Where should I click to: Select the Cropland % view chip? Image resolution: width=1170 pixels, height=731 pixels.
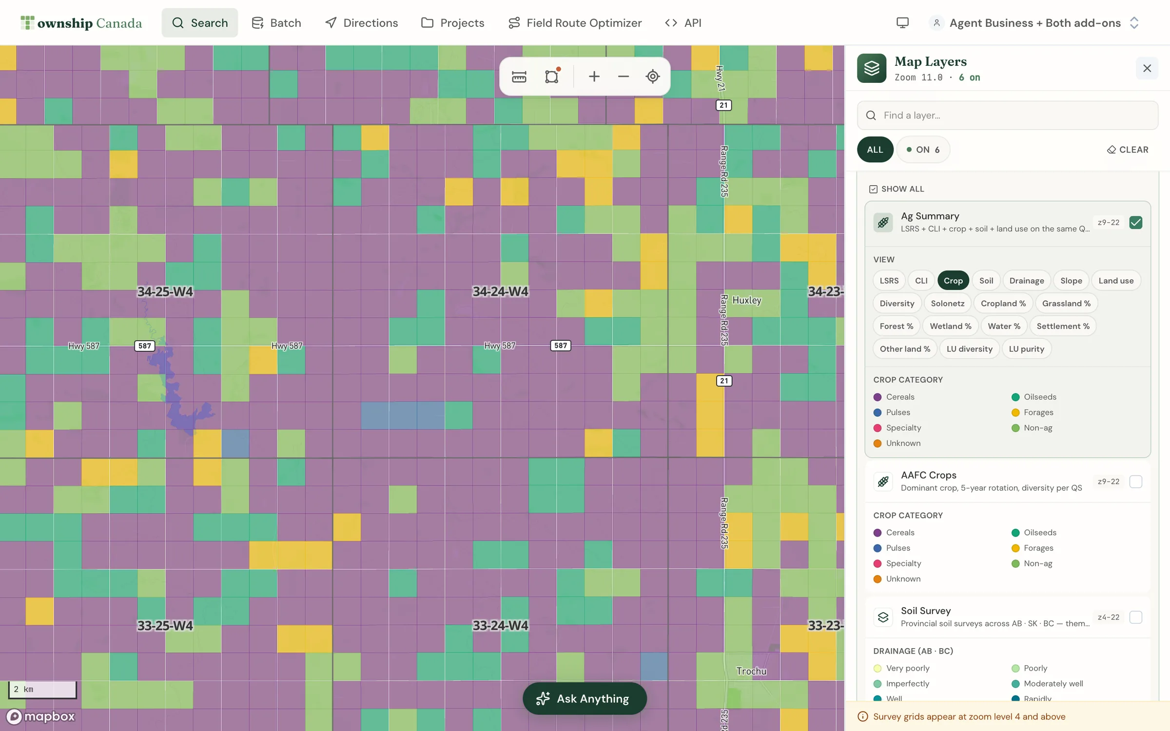(x=1003, y=303)
